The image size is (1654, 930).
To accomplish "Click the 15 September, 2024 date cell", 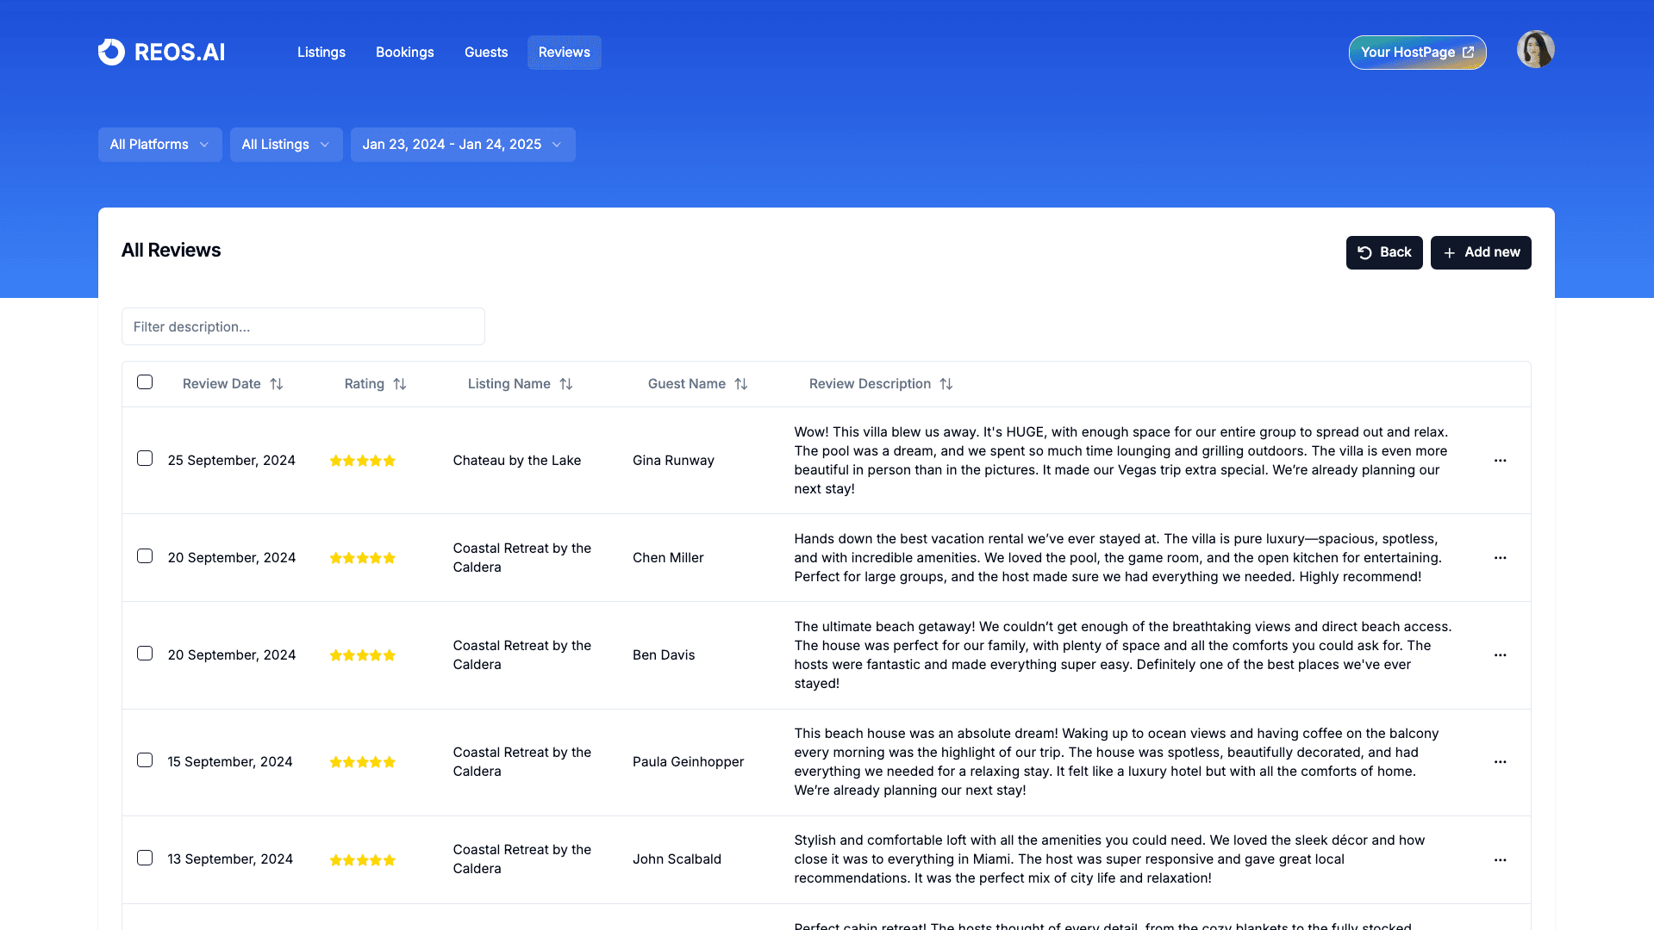I will (230, 762).
